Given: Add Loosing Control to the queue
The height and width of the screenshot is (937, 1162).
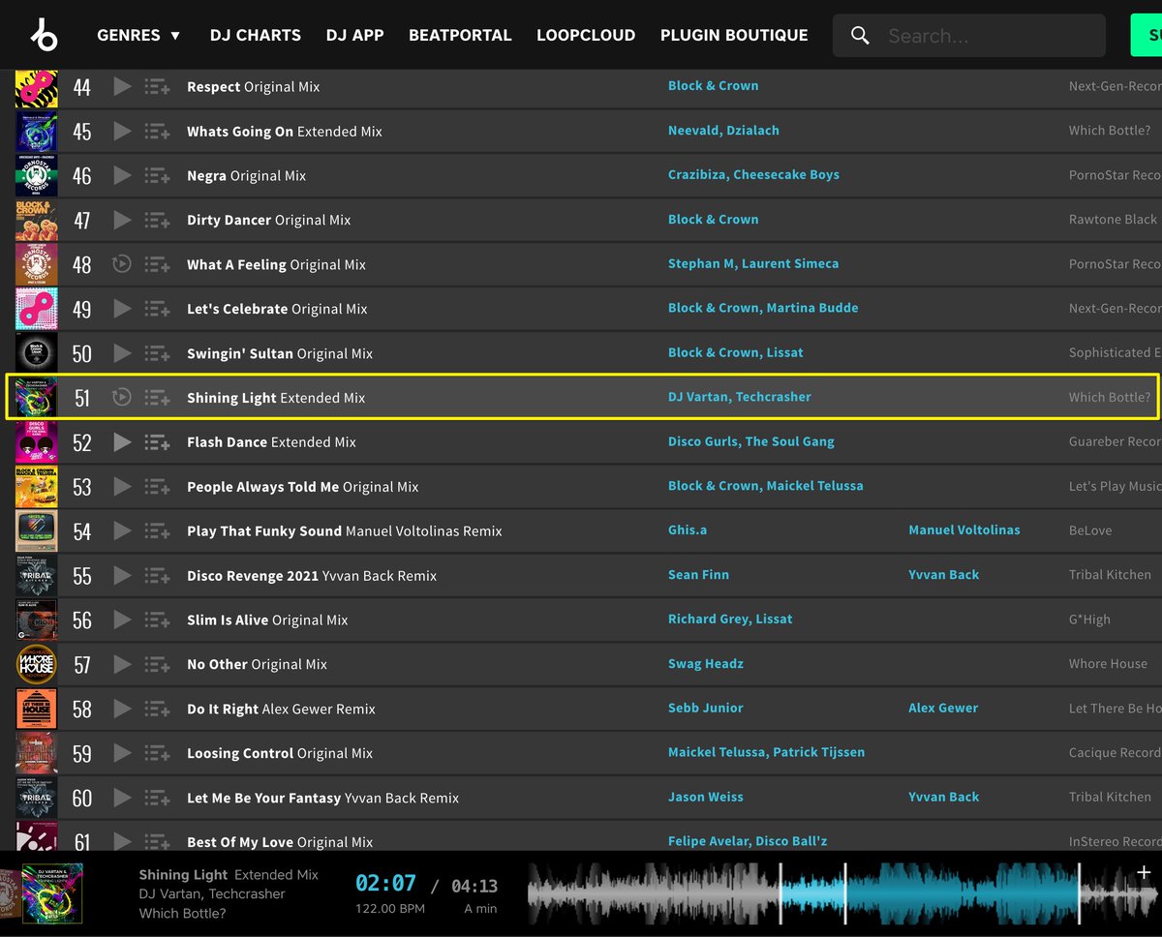Looking at the screenshot, I should tap(157, 754).
